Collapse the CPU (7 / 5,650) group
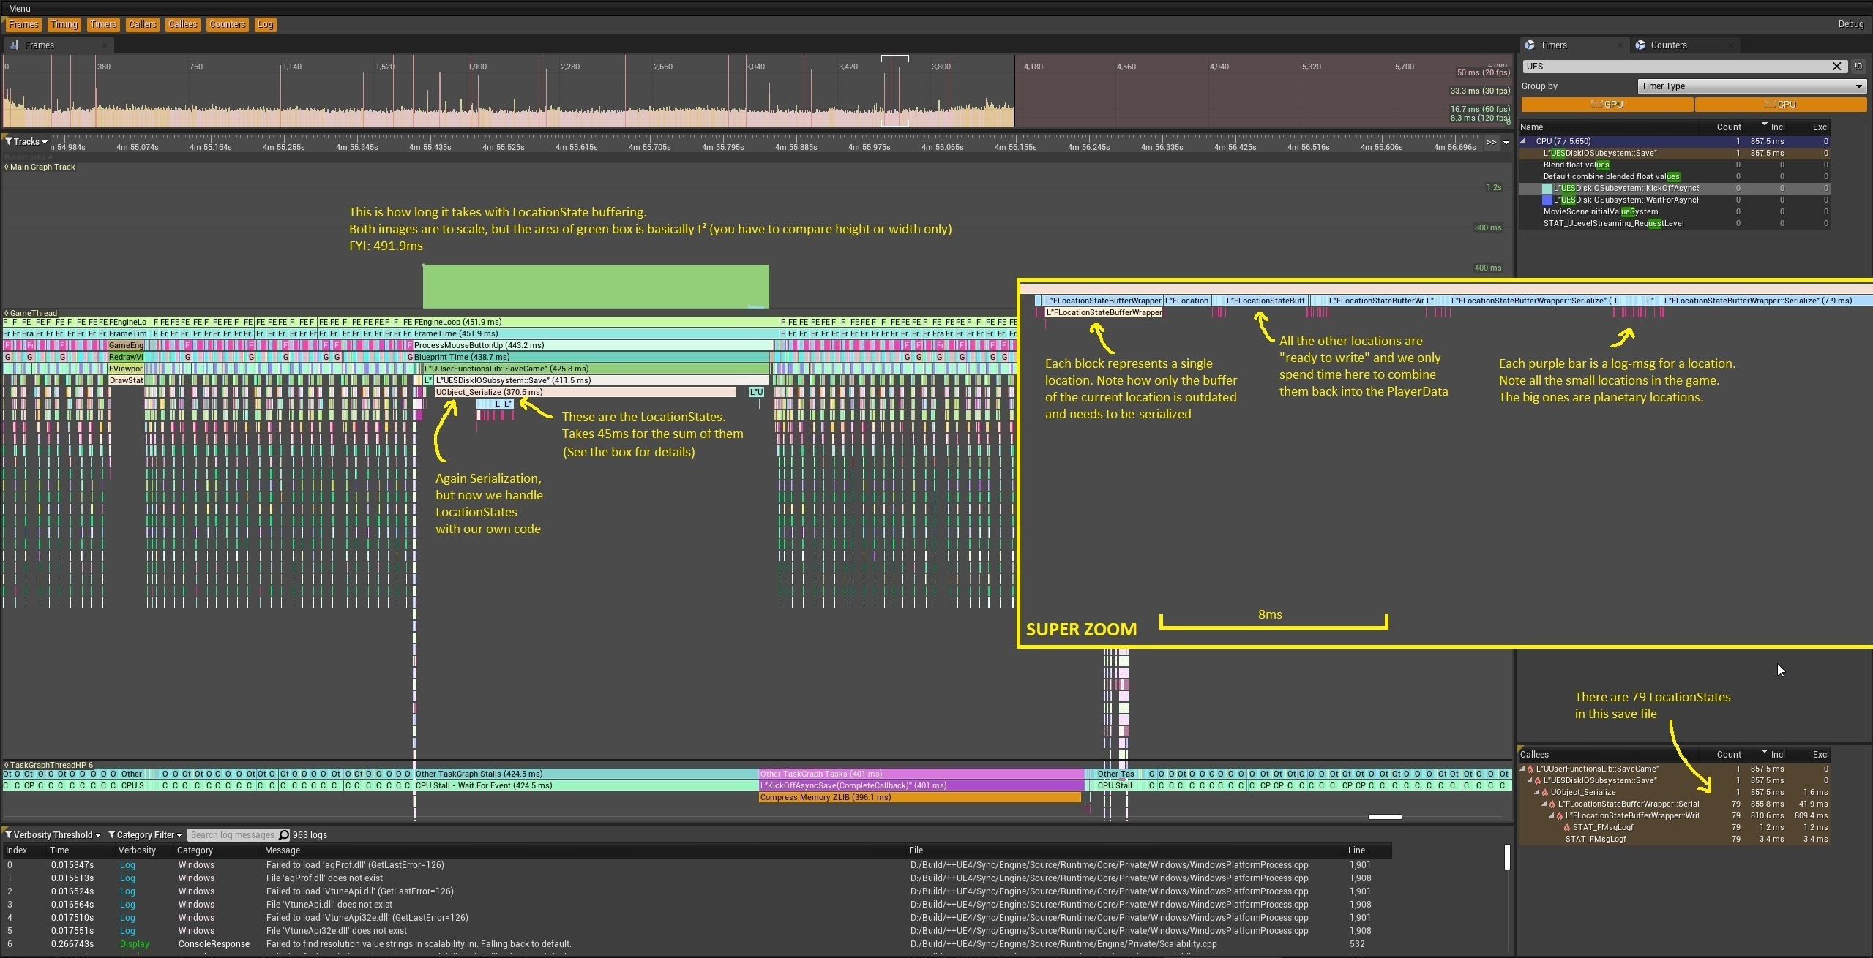 pyautogui.click(x=1523, y=142)
